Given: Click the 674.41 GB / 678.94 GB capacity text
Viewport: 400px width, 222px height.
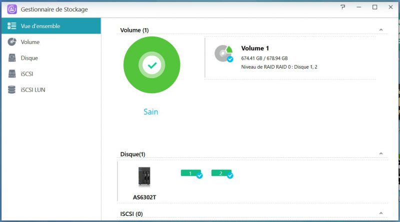Looking at the screenshot, I should [264, 58].
